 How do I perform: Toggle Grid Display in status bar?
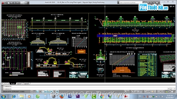point(34,92)
